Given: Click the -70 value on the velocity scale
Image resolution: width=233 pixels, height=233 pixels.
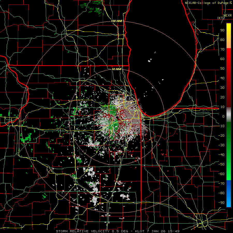Looking at the screenshot, I should [x=221, y=183].
